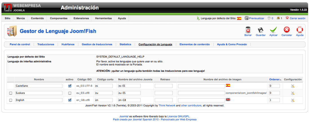
Task: Select the Configuración de Lenguaje tab
Action: pos(155,44)
